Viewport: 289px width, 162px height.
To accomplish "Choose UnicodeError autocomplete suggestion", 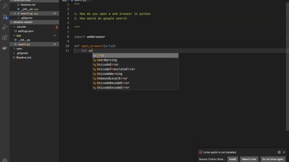I will (x=135, y=65).
